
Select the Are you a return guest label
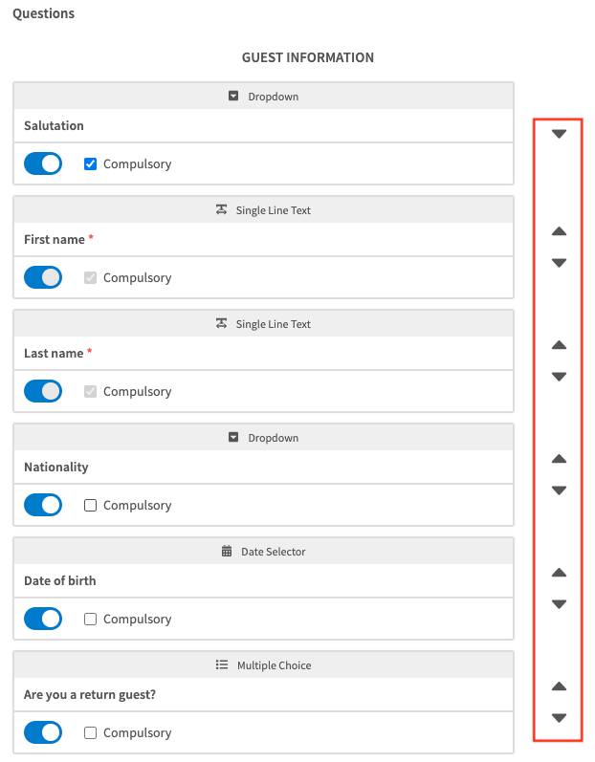[90, 694]
